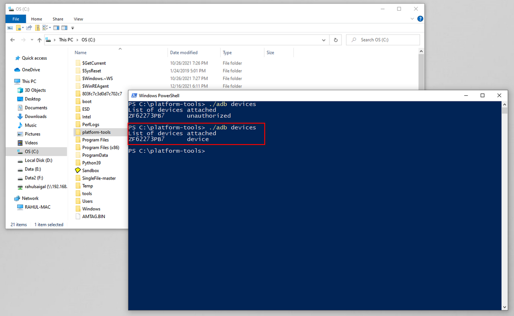Image resolution: width=514 pixels, height=316 pixels.
Task: Click PowerShell icon in its title bar
Action: click(x=134, y=96)
